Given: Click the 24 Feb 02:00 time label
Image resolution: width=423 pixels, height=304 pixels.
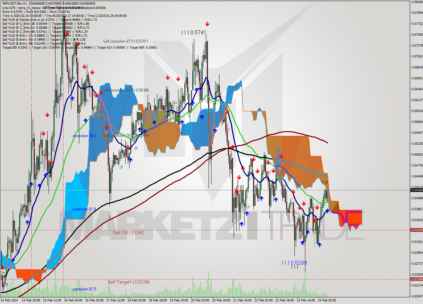Looking at the screenshot, I should [327, 300].
